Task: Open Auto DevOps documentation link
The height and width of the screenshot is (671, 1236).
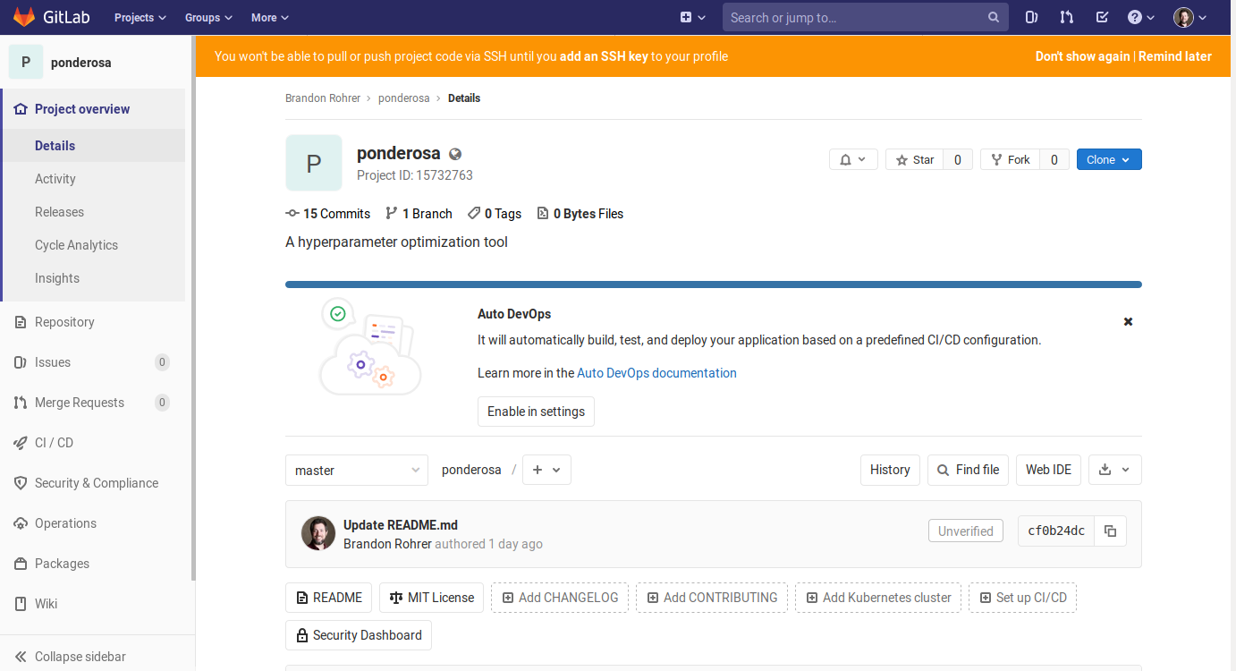Action: [x=656, y=373]
